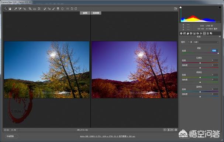Click the blue primary saturation value field
This screenshot has height=142, width=224.
215,94
